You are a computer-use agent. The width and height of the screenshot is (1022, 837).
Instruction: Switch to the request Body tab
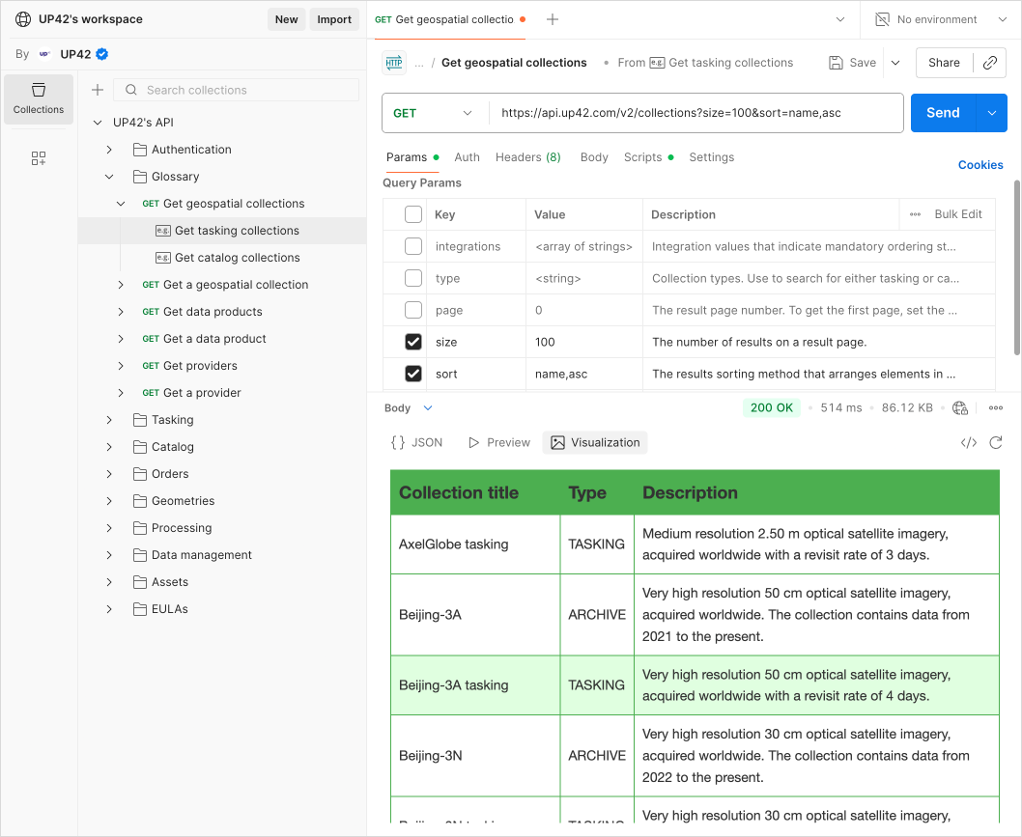point(594,157)
